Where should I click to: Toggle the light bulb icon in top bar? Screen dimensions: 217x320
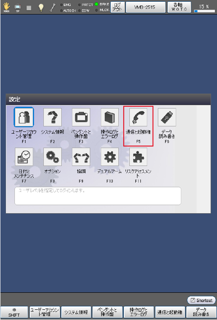pyautogui.click(x=41, y=8)
